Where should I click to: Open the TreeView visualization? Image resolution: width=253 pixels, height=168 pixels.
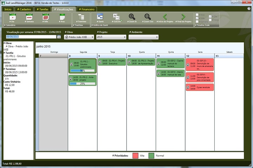tap(81, 17)
